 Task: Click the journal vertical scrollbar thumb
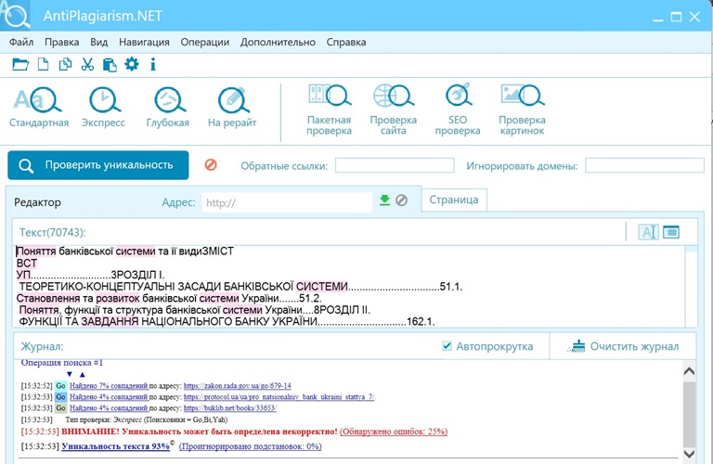[690, 413]
